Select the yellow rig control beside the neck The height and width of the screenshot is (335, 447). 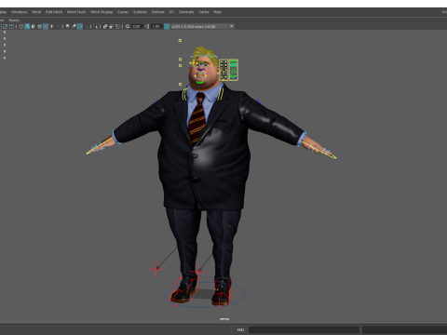[180, 84]
